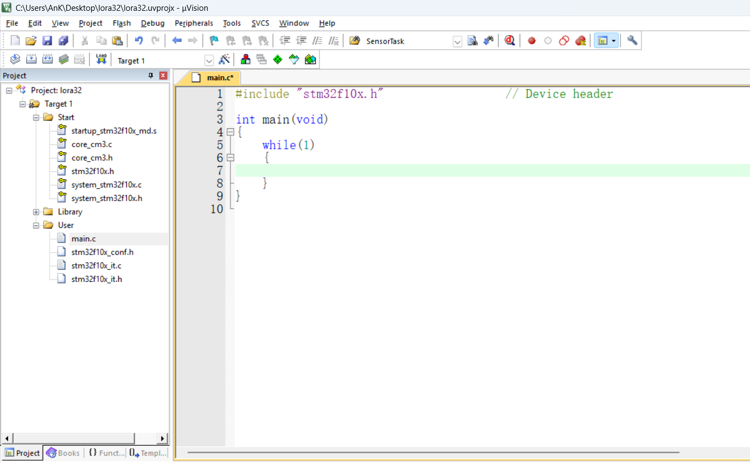The width and height of the screenshot is (750, 463).
Task: Toggle the Project window toolbar button
Action: 603,41
